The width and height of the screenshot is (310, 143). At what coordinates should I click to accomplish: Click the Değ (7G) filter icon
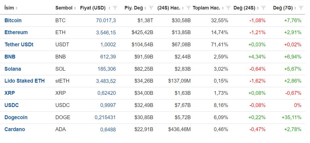301,8
